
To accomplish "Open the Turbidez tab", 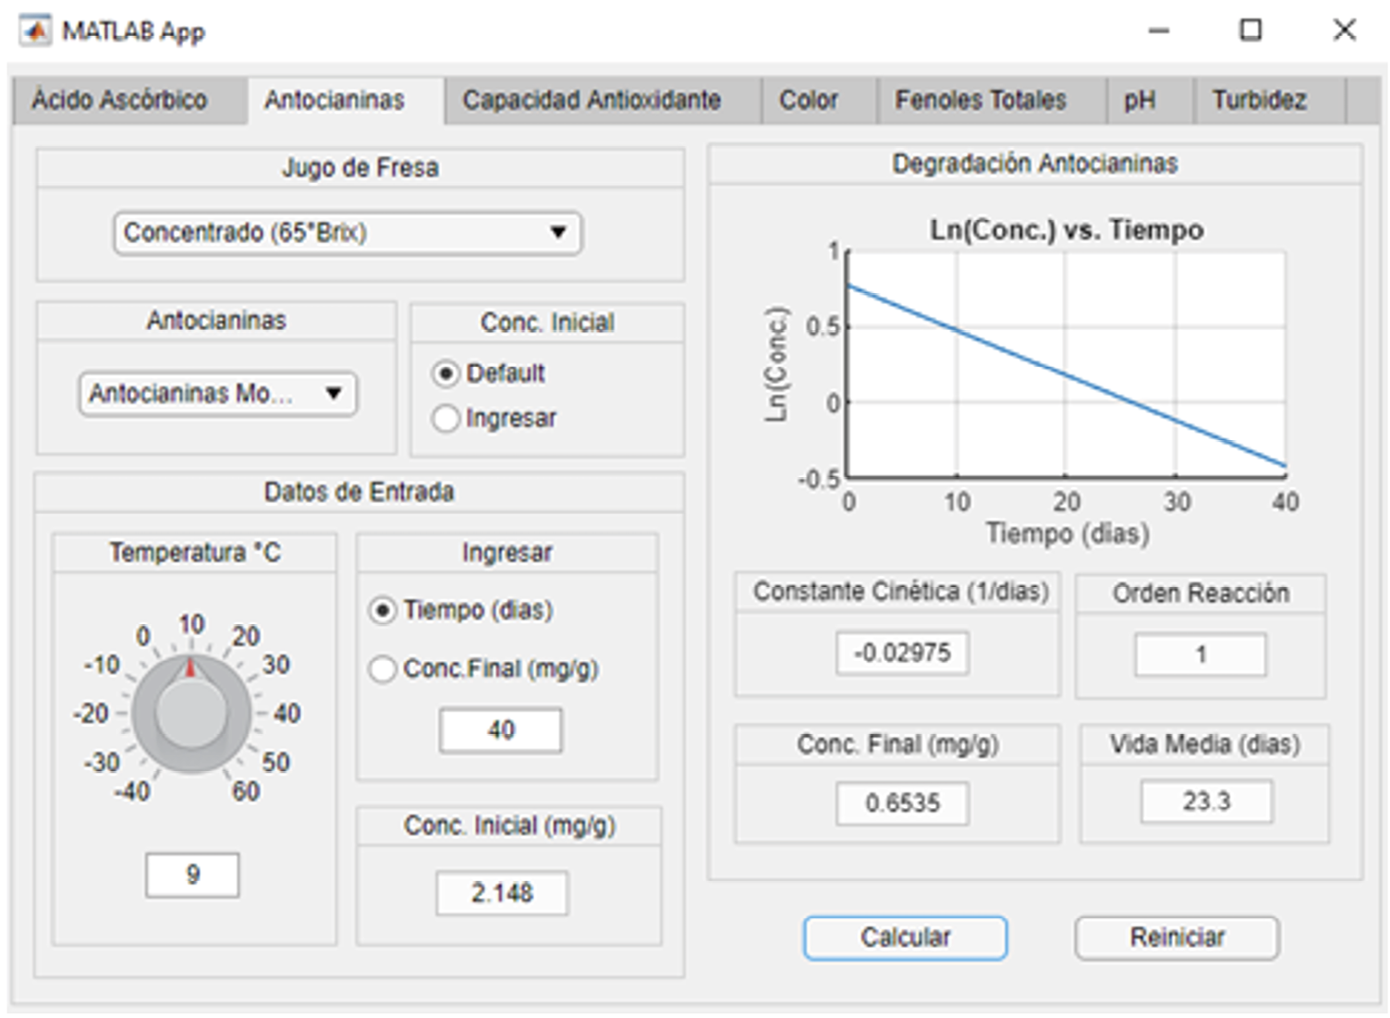I will [1259, 100].
